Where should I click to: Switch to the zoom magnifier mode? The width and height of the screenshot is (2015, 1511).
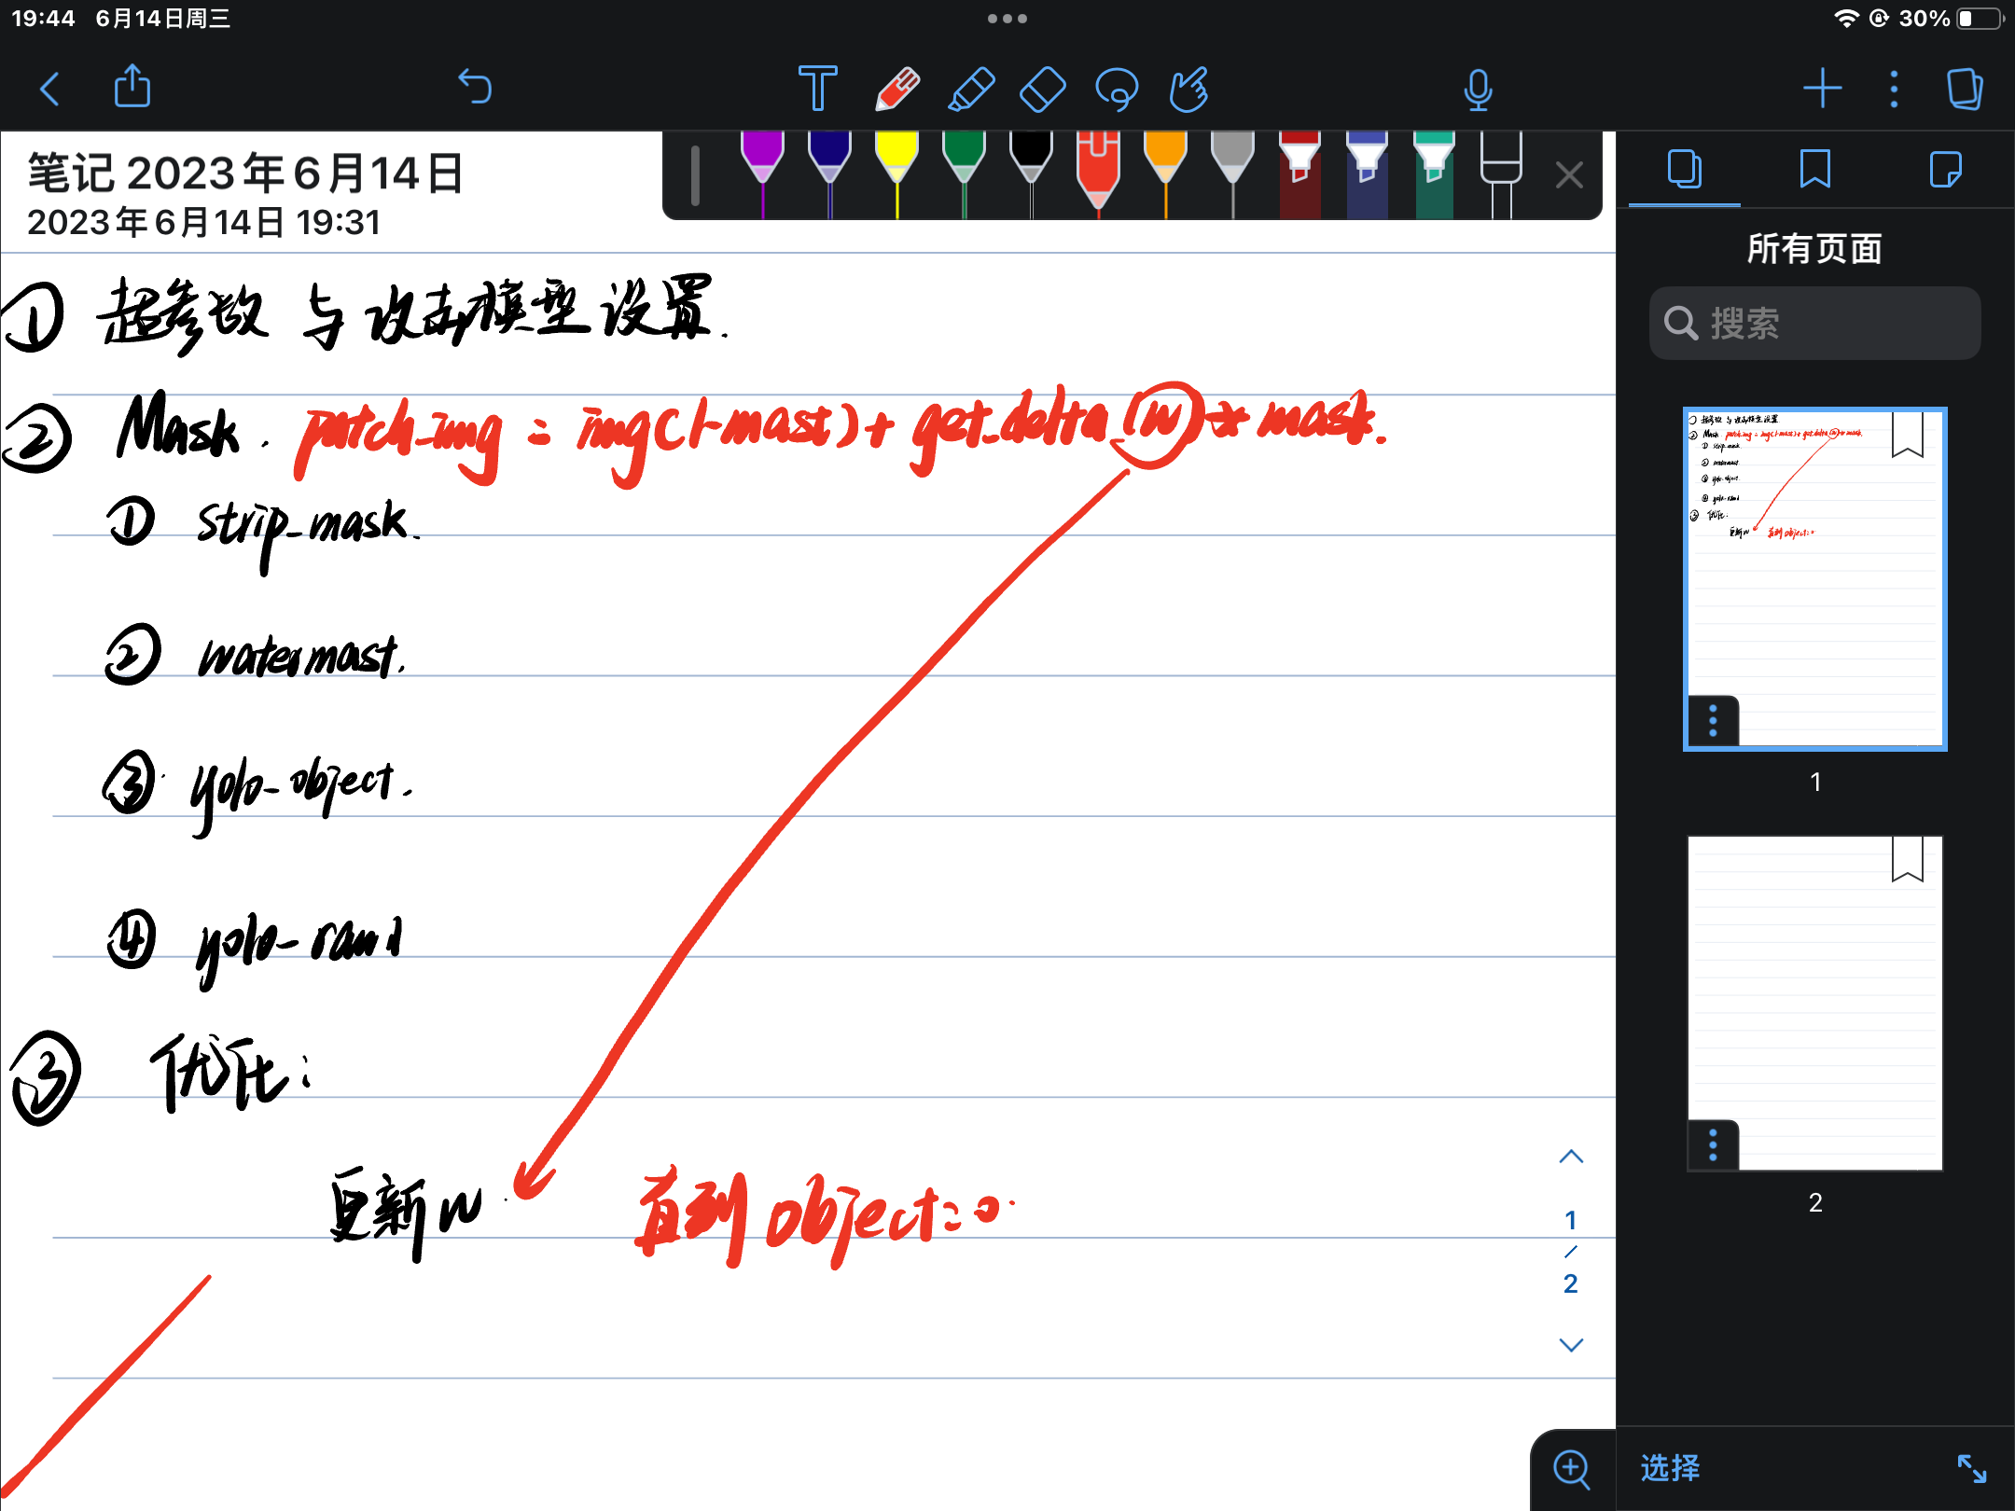coord(1571,1468)
